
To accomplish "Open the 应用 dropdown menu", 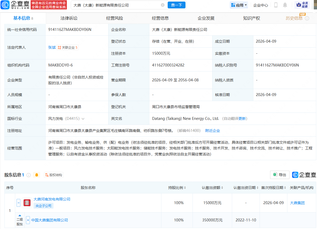I will tap(239, 5).
